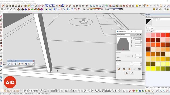This screenshot has height=95, width=170.
Task: Open the placement point dropdown in Profile Builder
Action: tap(137, 38)
